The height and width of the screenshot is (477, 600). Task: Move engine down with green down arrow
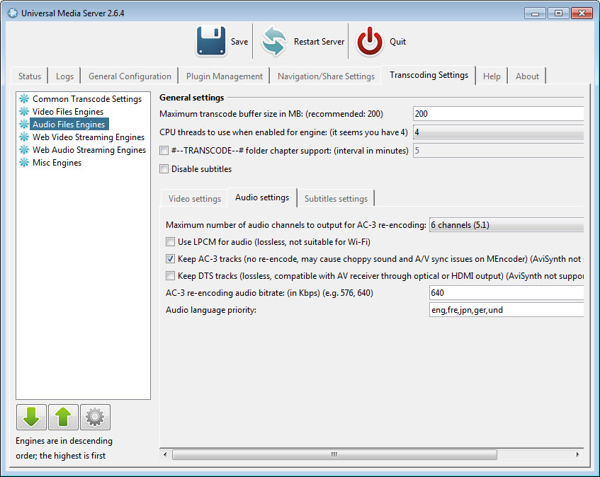pos(31,417)
